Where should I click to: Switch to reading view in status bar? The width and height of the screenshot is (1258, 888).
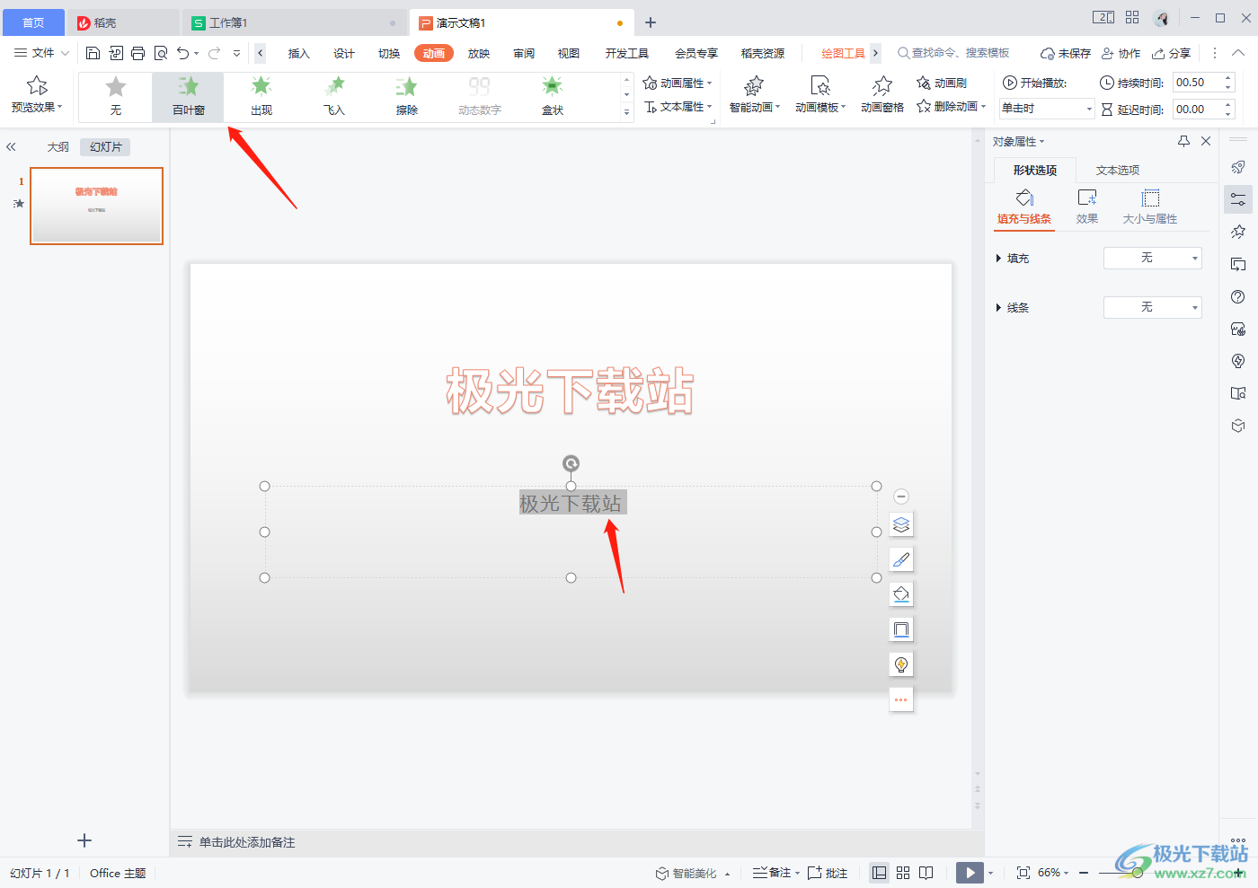click(926, 873)
